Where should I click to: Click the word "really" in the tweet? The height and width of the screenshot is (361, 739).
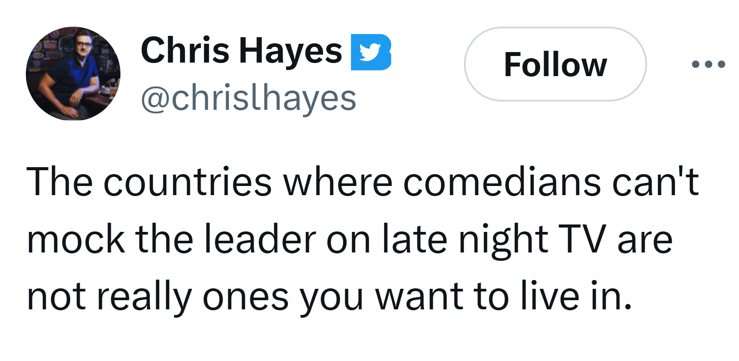[x=144, y=298]
